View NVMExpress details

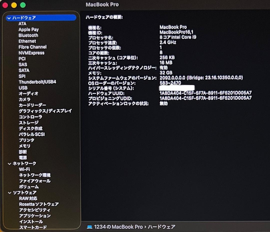point(32,53)
